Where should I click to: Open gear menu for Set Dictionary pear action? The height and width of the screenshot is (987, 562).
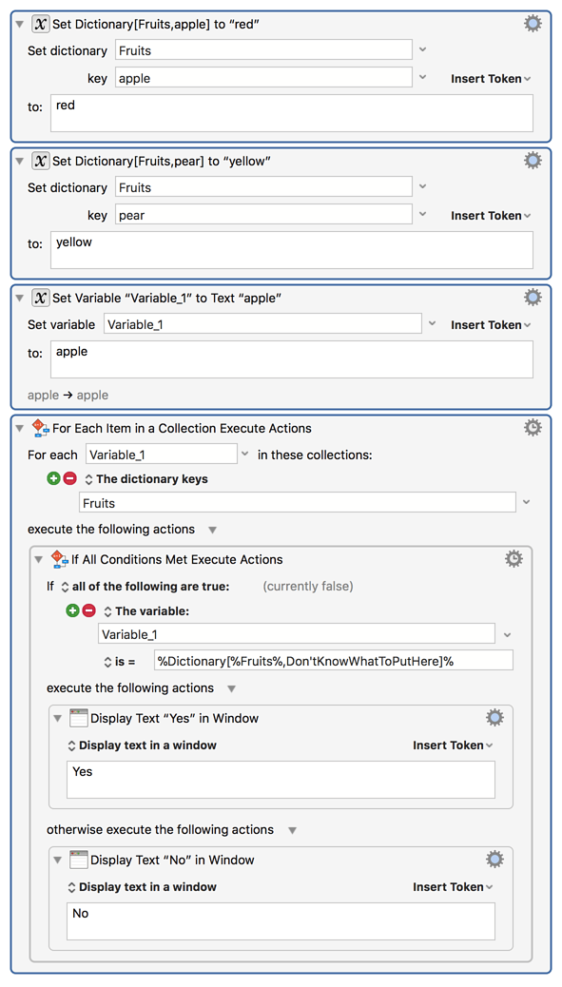point(533,161)
